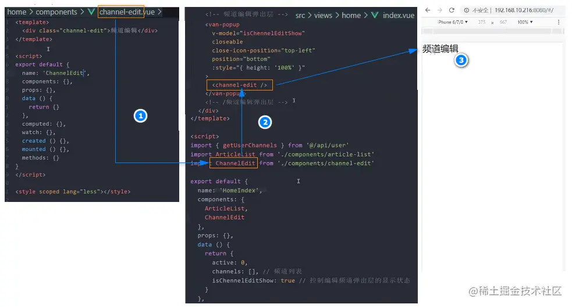Click the address bar with 192.168.10.216:8080
572x307 pixels.
click(x=524, y=10)
